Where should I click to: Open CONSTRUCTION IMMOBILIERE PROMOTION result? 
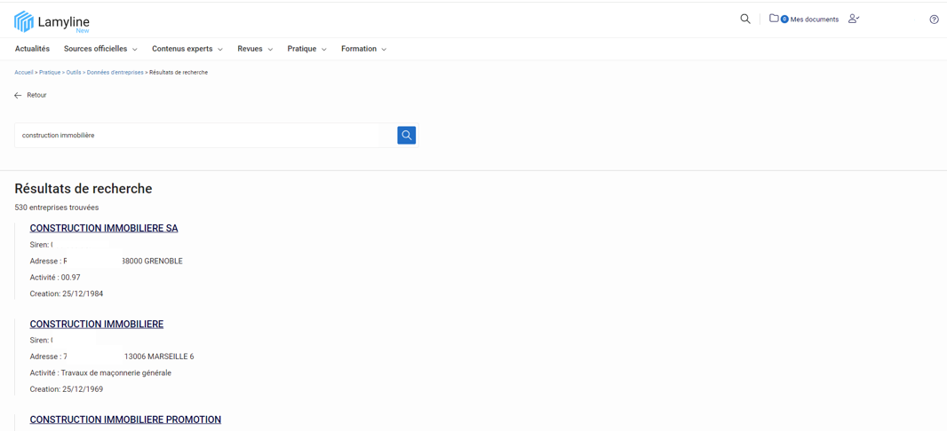click(125, 419)
